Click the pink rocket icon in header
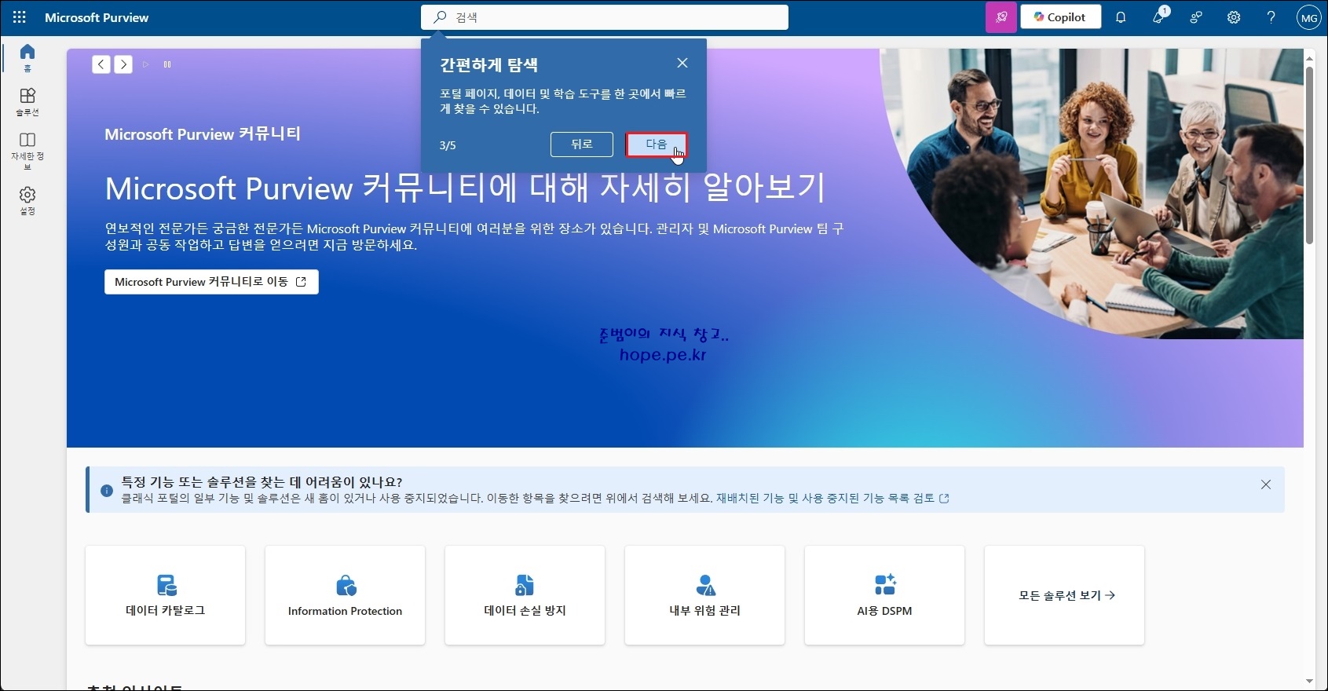Image resolution: width=1328 pixels, height=691 pixels. (x=1001, y=16)
